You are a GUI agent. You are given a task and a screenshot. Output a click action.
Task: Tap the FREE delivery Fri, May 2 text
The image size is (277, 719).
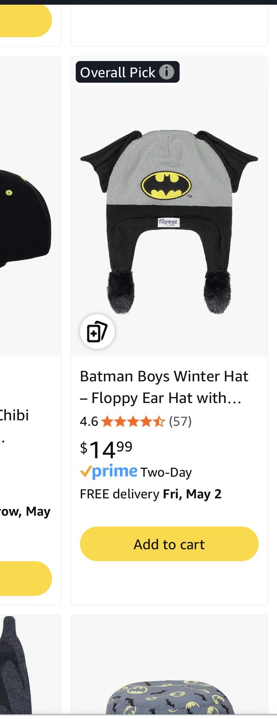(151, 494)
